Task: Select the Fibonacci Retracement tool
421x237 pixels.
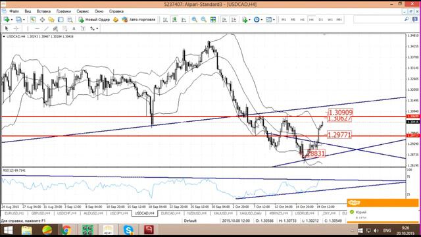Action: click(x=64, y=28)
